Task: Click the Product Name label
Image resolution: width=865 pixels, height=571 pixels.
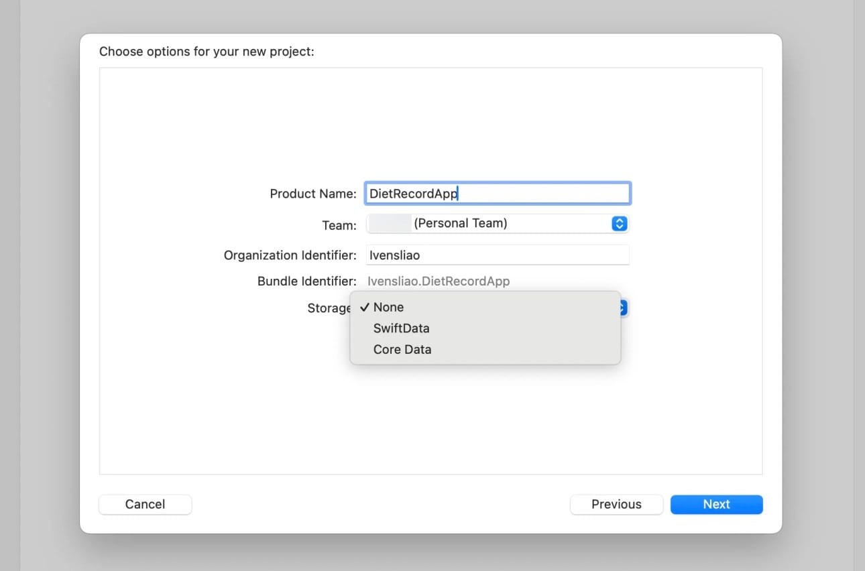Action: pos(312,194)
